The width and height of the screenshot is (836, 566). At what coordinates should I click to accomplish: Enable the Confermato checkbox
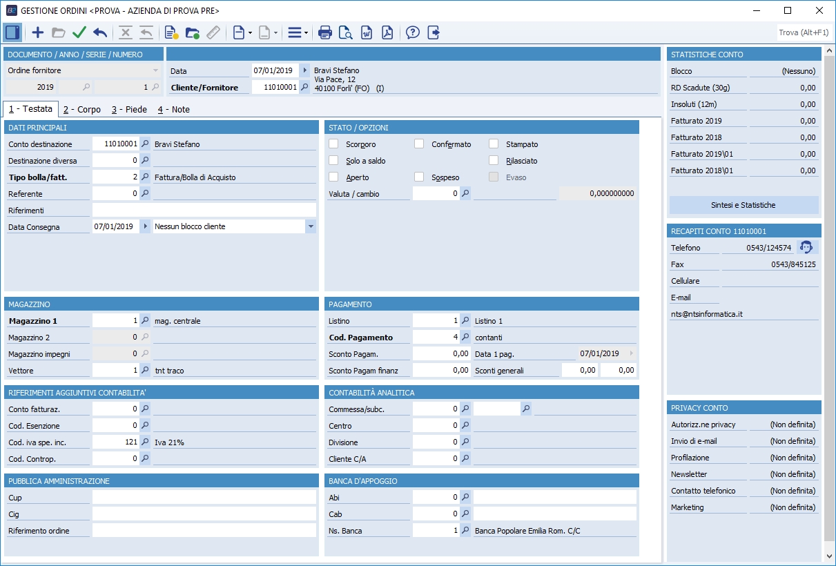419,144
